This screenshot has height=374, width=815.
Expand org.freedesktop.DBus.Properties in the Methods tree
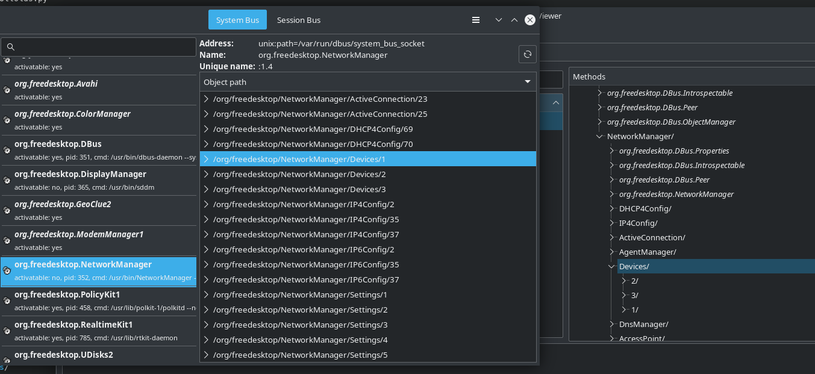pos(611,151)
